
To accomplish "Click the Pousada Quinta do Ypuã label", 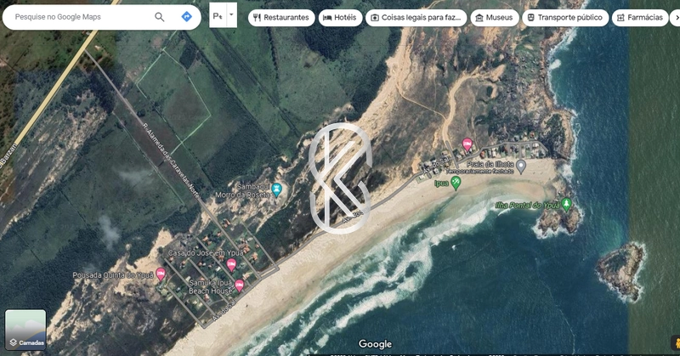I will tap(113, 275).
